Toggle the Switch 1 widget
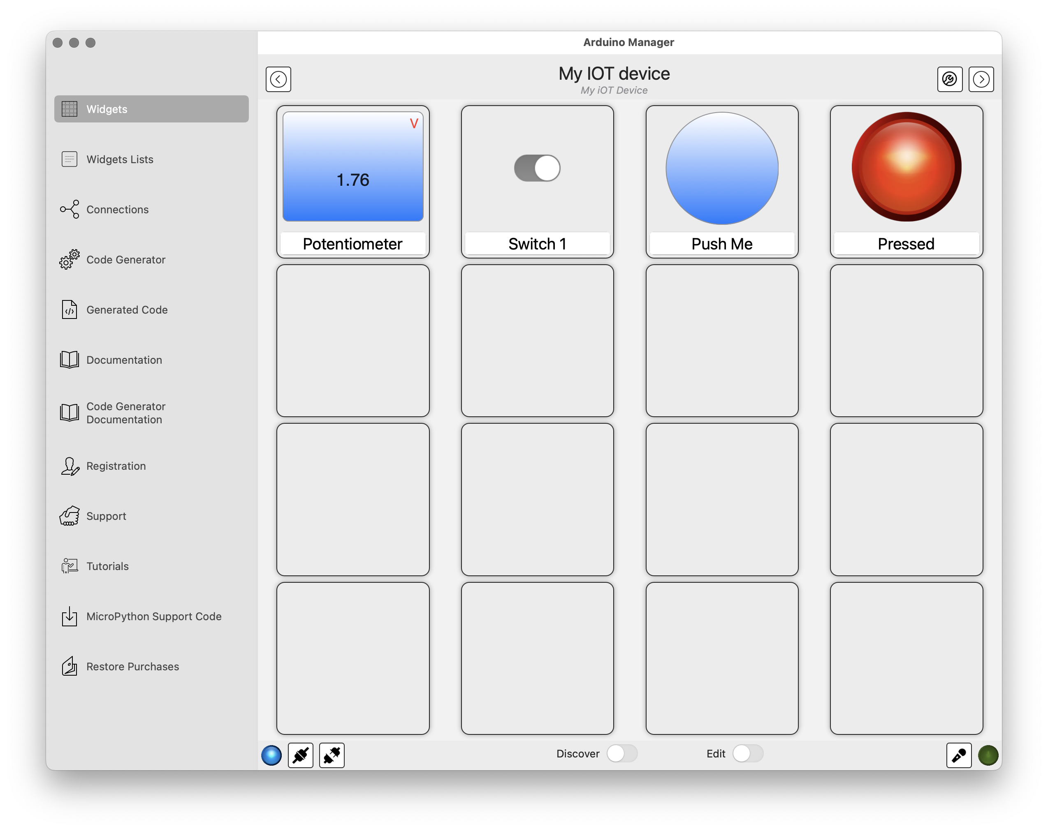 tap(537, 168)
